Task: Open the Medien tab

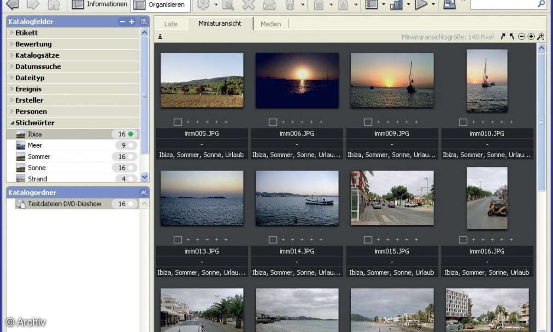Action: coord(271,24)
